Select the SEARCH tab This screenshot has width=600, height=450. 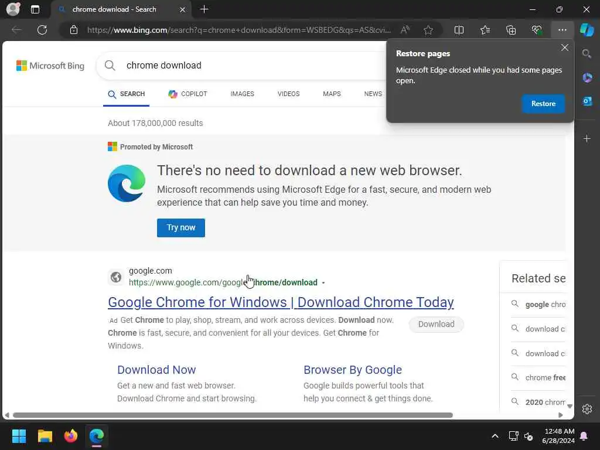127,94
